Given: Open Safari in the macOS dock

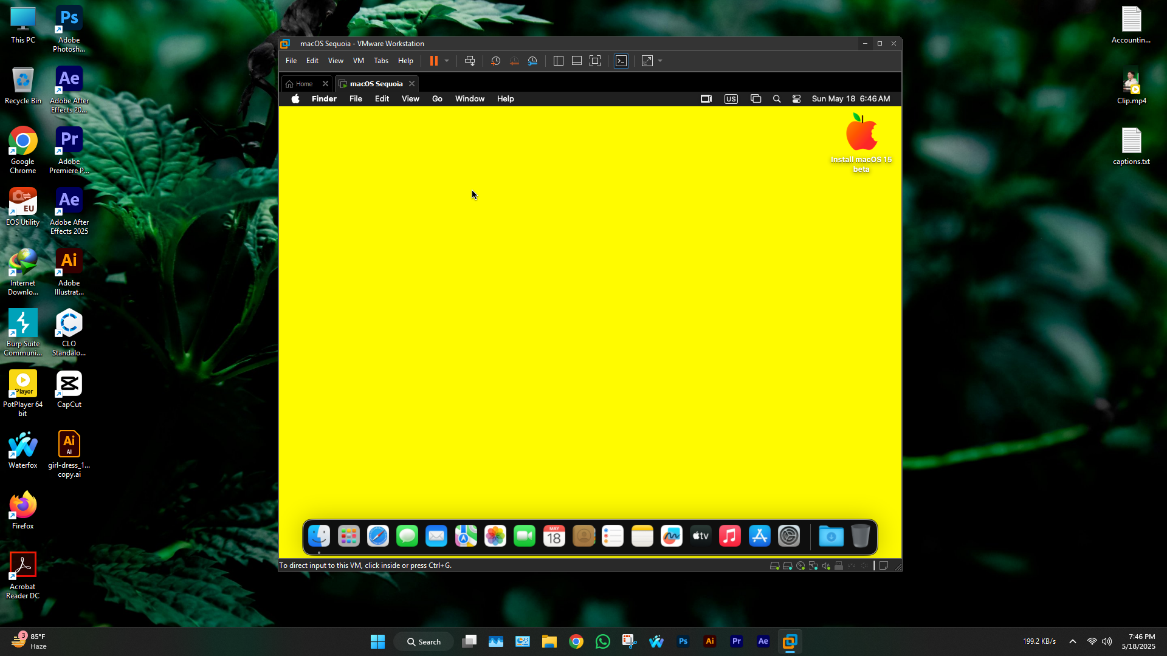Looking at the screenshot, I should [377, 536].
